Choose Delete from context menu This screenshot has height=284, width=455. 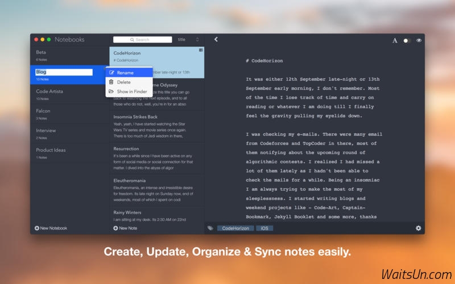coord(129,82)
